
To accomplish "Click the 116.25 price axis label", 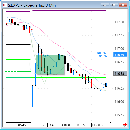I will [119, 88].
